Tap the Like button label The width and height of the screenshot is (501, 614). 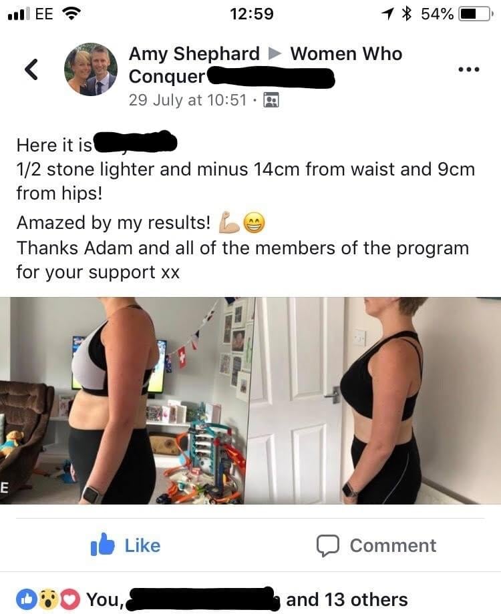[x=142, y=545]
